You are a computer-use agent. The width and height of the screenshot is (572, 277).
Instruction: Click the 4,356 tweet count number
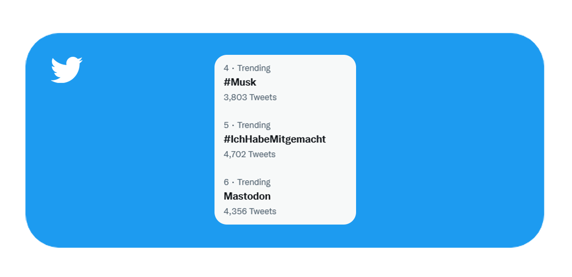pyautogui.click(x=235, y=211)
